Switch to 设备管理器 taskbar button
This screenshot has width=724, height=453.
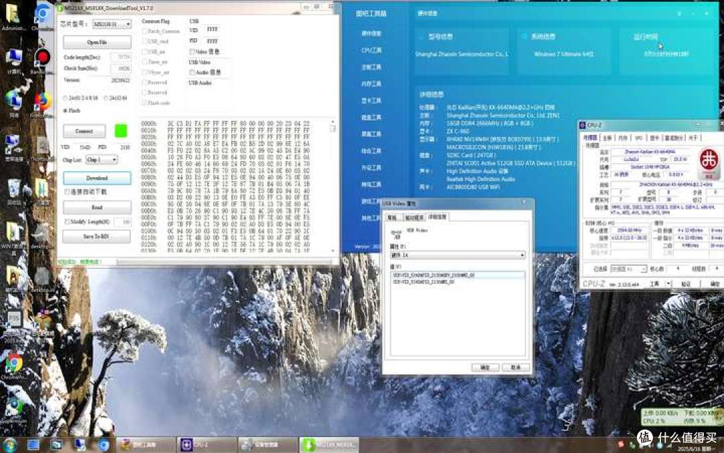267,445
